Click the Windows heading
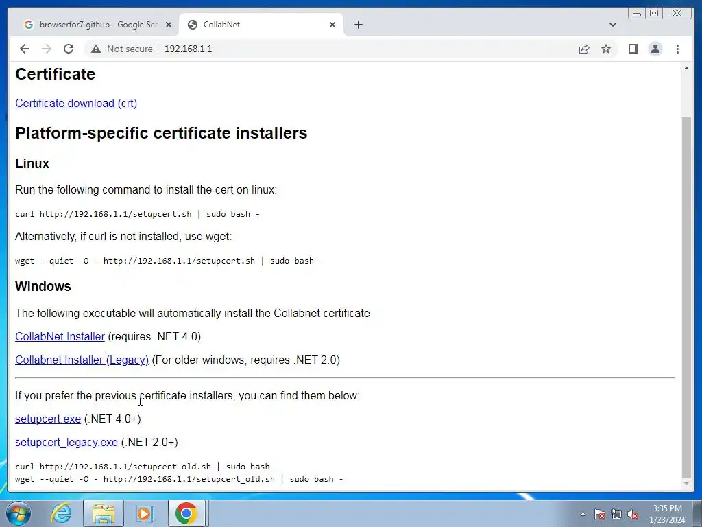702x527 pixels. click(x=43, y=286)
